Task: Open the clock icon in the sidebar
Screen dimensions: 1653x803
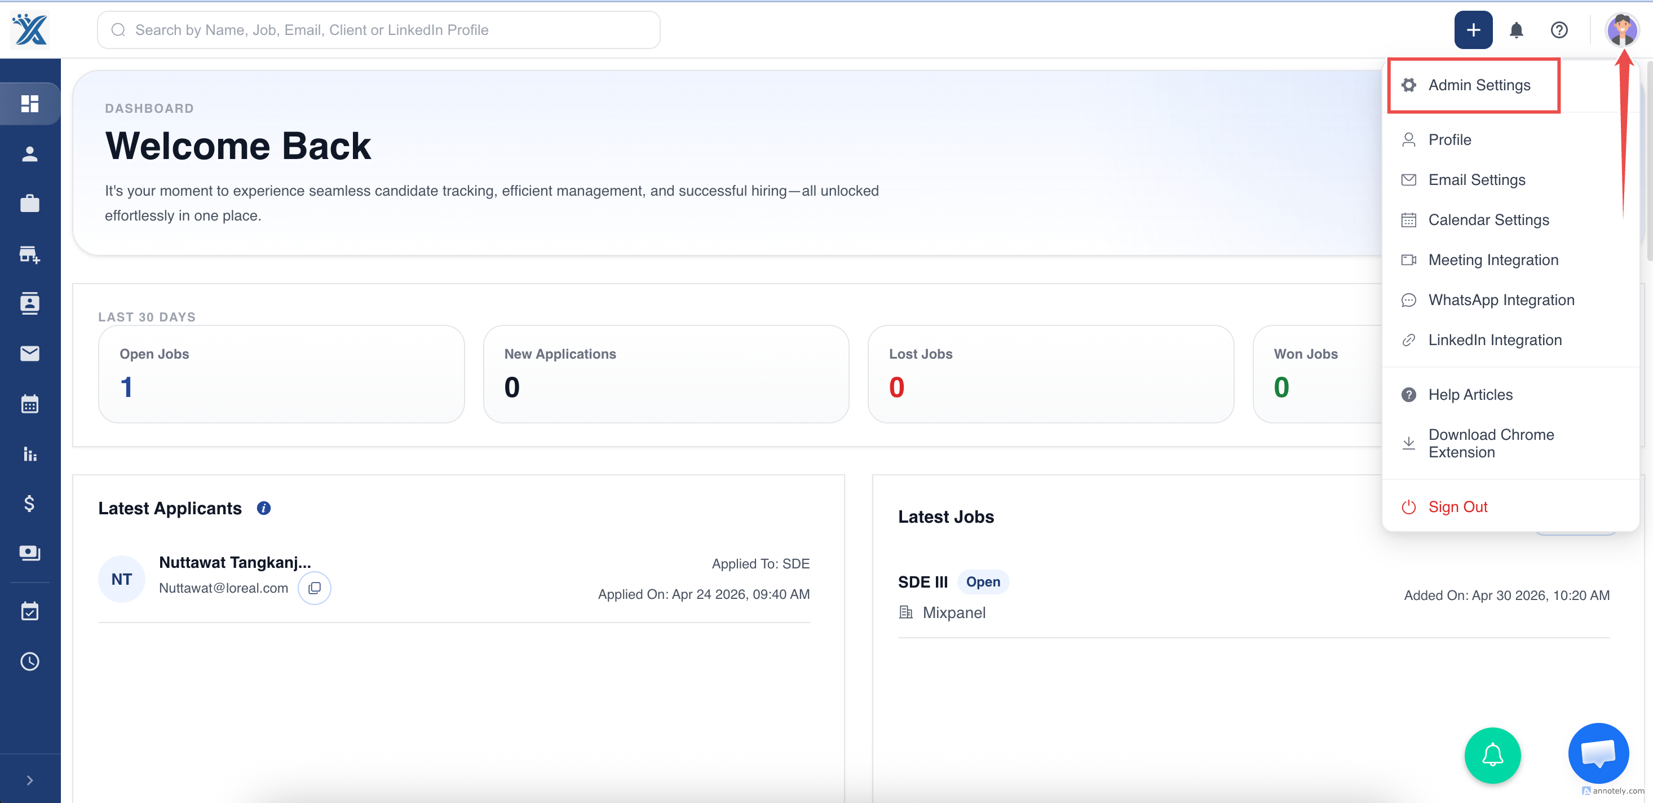Action: tap(29, 661)
